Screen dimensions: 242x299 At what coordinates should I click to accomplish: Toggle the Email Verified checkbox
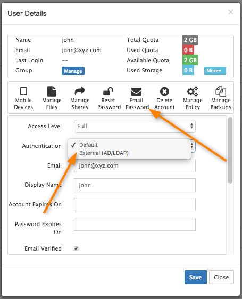coord(76,248)
